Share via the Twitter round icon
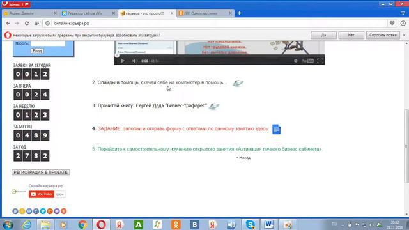Viewport: 409px width, 230px height. [43, 211]
